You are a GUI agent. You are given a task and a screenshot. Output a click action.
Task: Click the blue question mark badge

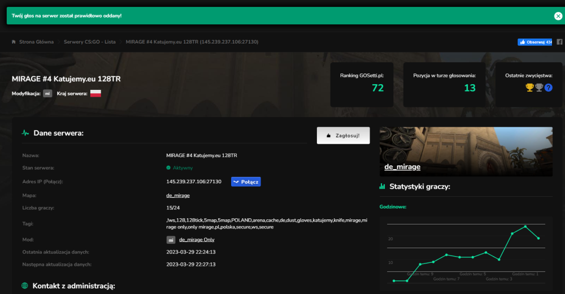point(549,88)
